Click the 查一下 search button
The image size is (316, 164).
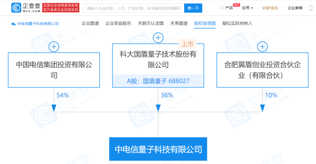193,8
